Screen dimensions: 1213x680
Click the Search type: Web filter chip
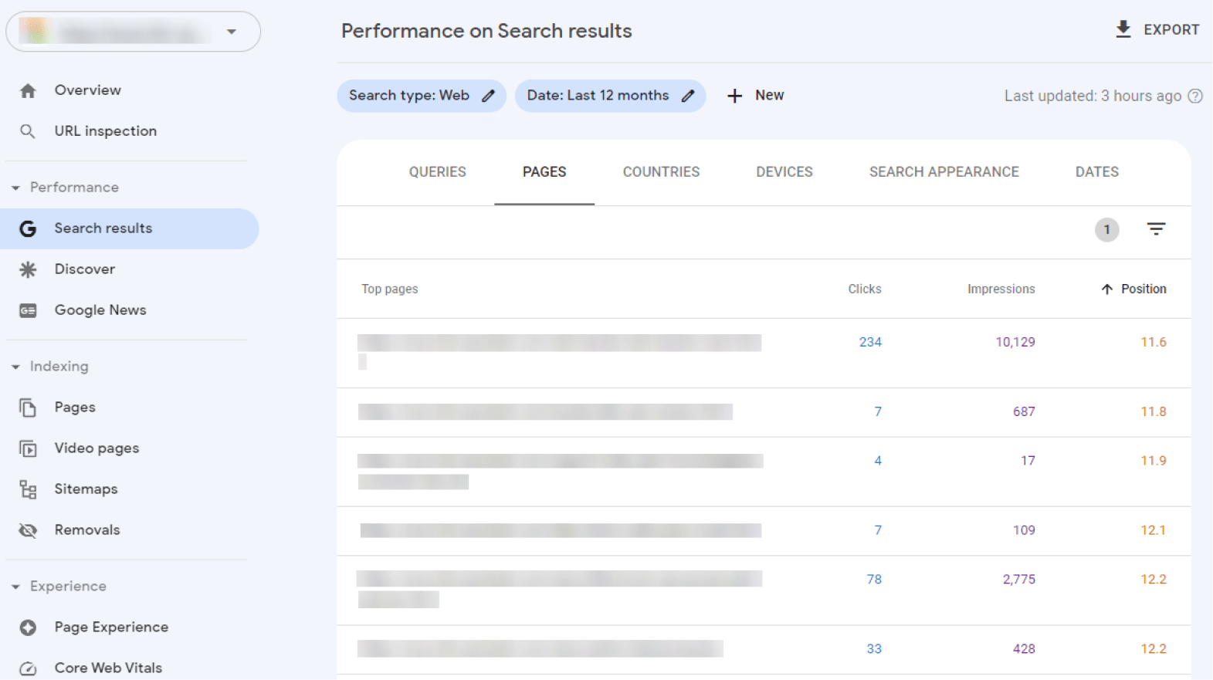tap(422, 96)
